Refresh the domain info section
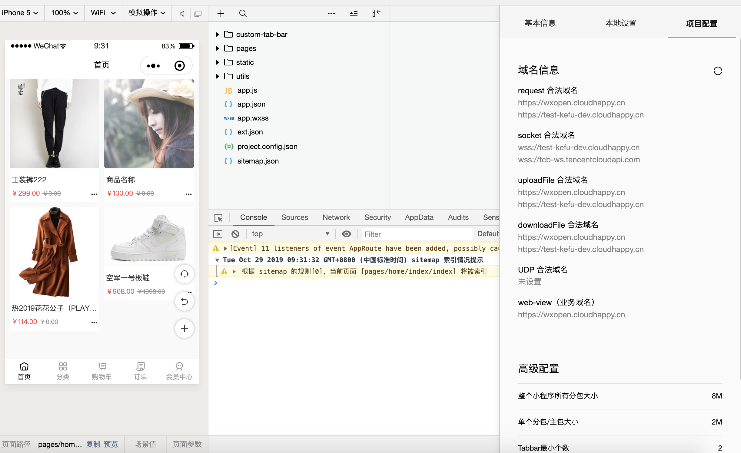This screenshot has width=741, height=453. 717,71
